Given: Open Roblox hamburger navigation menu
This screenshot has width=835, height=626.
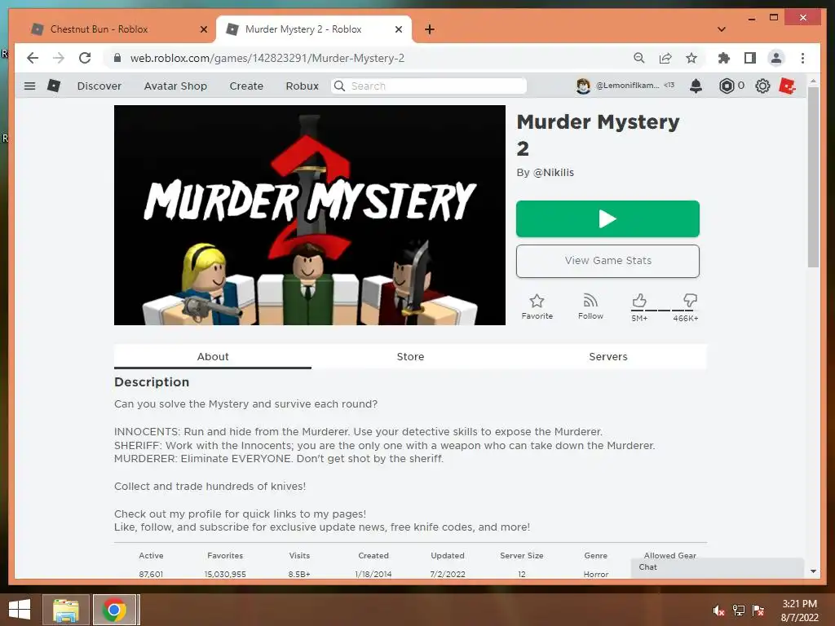Looking at the screenshot, I should (30, 86).
